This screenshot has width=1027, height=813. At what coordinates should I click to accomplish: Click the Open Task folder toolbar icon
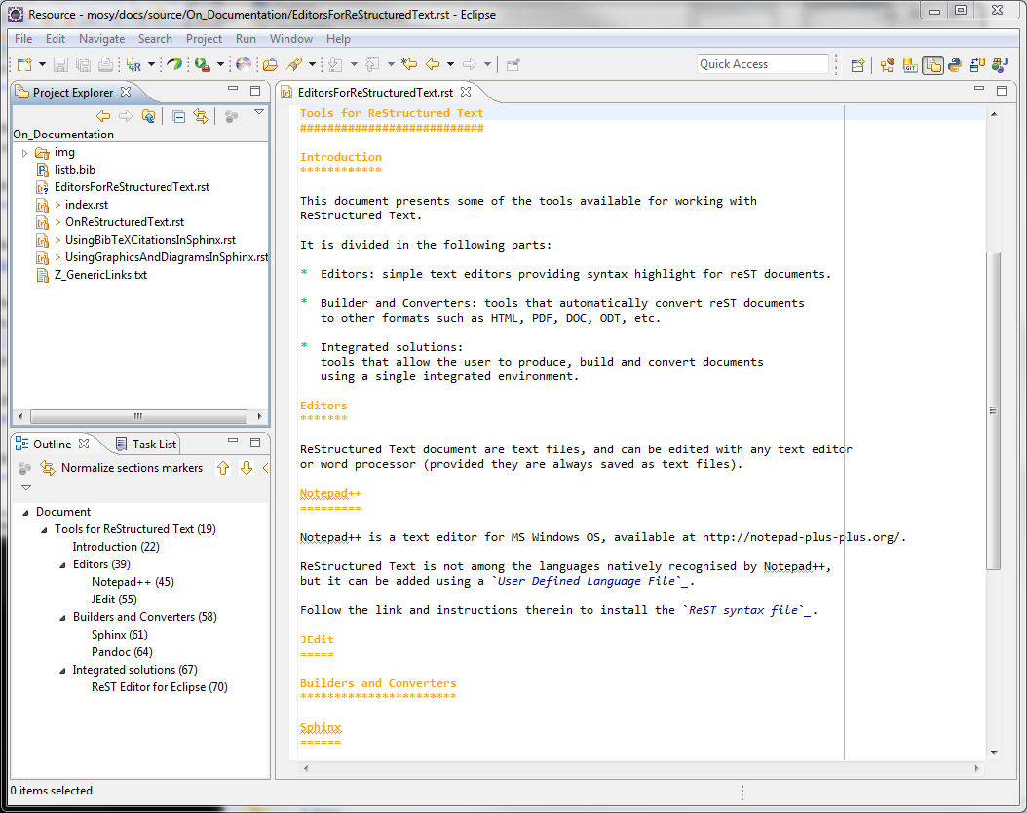click(x=271, y=64)
